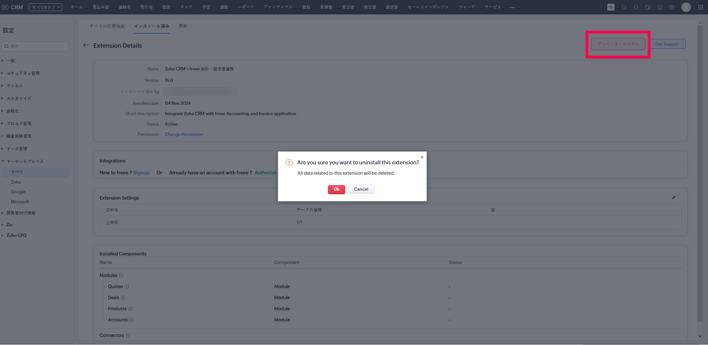Switch to the 取引先 module
The image size is (708, 345).
pos(147,7)
